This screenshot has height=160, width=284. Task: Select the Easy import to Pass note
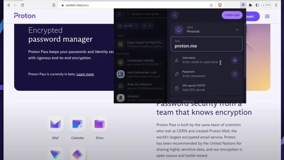[x=140, y=44]
